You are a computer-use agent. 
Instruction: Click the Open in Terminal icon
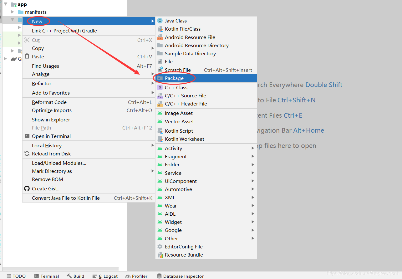(x=27, y=136)
